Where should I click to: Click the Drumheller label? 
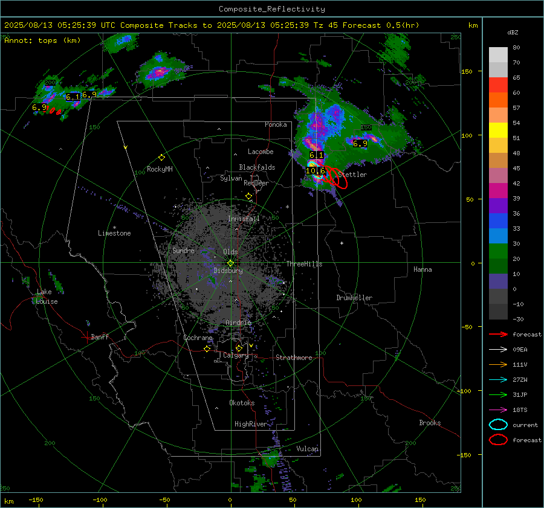(x=354, y=298)
